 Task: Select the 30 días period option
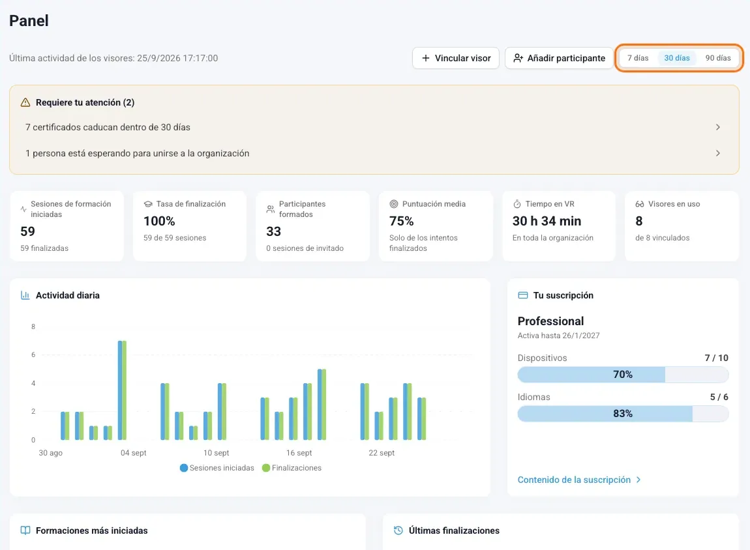[677, 58]
